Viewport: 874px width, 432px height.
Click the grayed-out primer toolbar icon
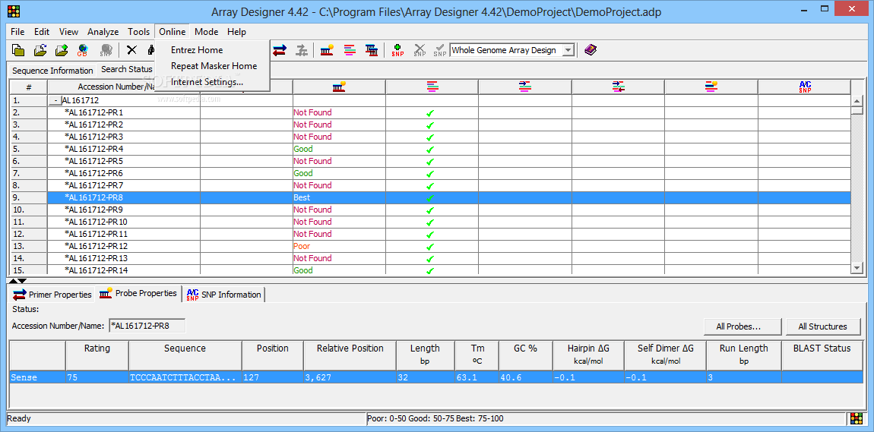tap(302, 50)
